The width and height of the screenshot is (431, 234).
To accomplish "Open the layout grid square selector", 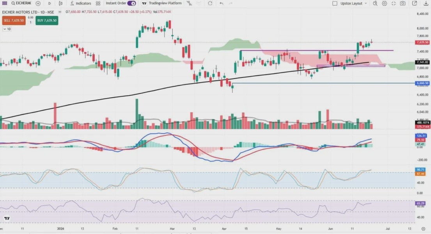I will [335, 3].
